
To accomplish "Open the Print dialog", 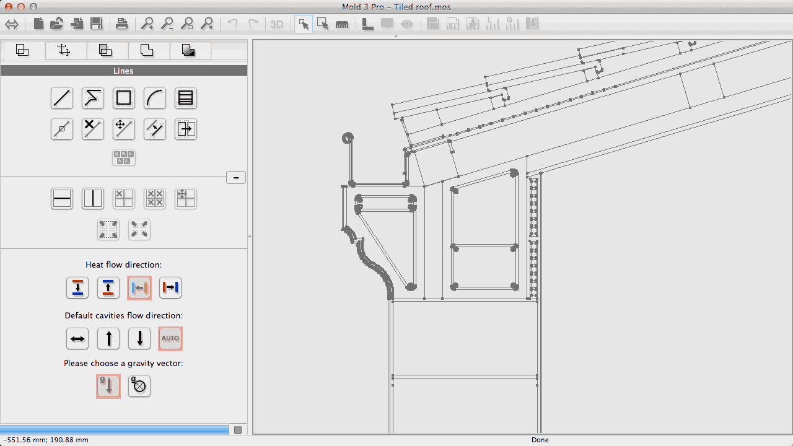I will [122, 24].
